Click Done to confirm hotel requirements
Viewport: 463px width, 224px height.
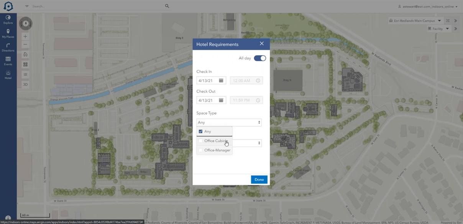pyautogui.click(x=259, y=179)
